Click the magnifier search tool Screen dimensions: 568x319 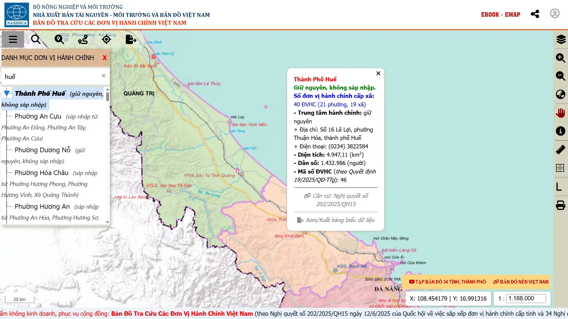point(36,39)
